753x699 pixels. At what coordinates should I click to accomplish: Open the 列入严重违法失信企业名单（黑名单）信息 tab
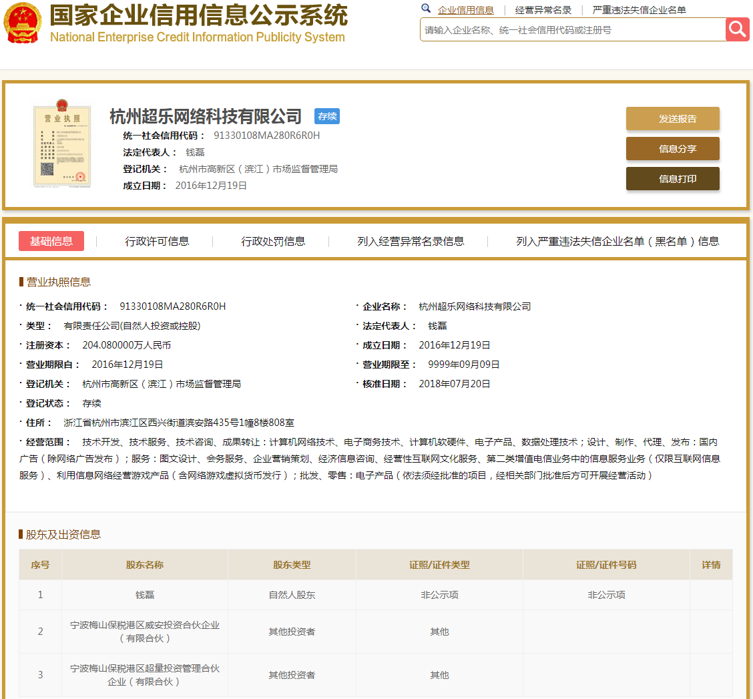coord(617,242)
